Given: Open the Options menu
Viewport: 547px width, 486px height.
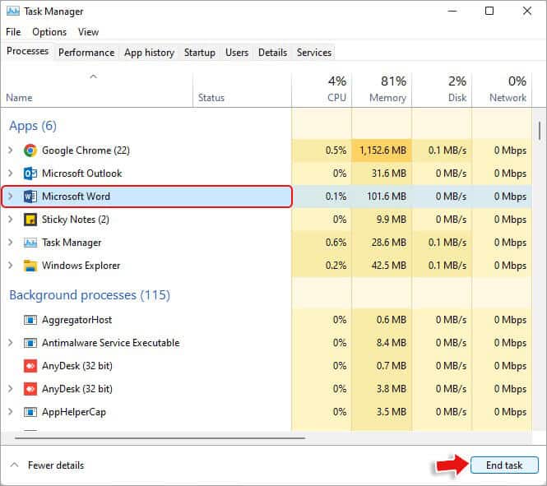Looking at the screenshot, I should [x=49, y=32].
